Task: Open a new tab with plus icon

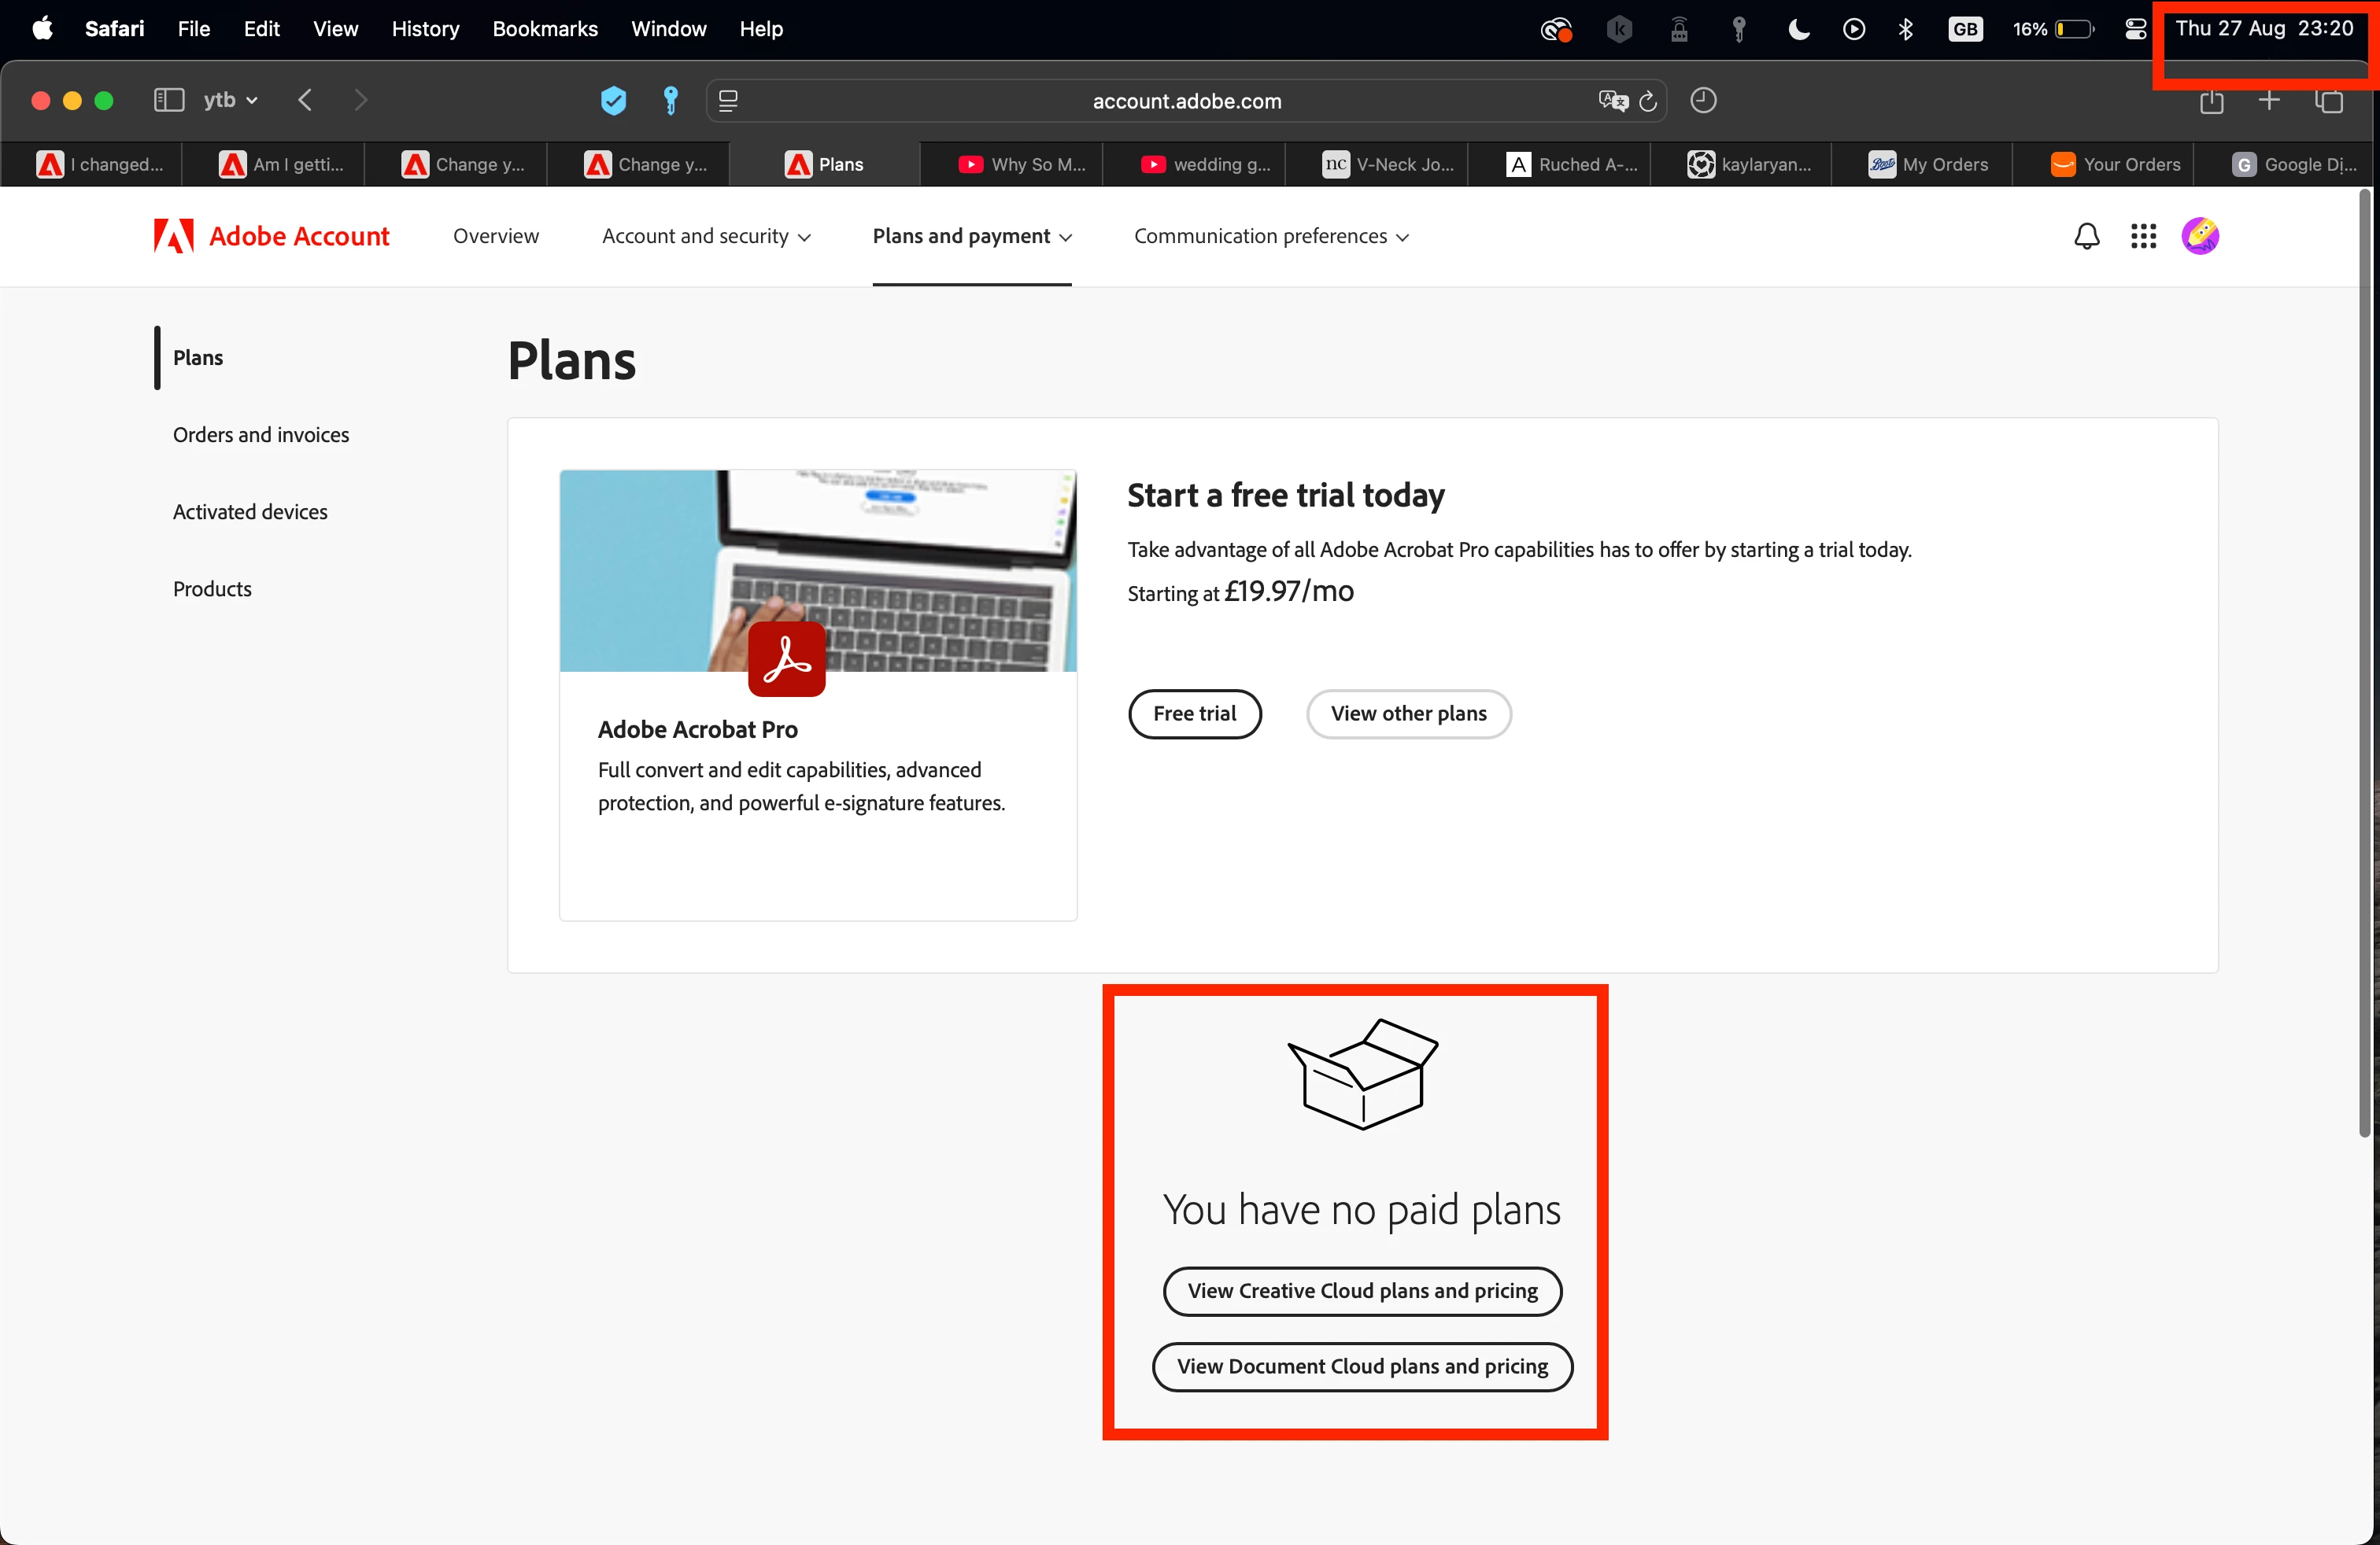Action: click(2269, 100)
